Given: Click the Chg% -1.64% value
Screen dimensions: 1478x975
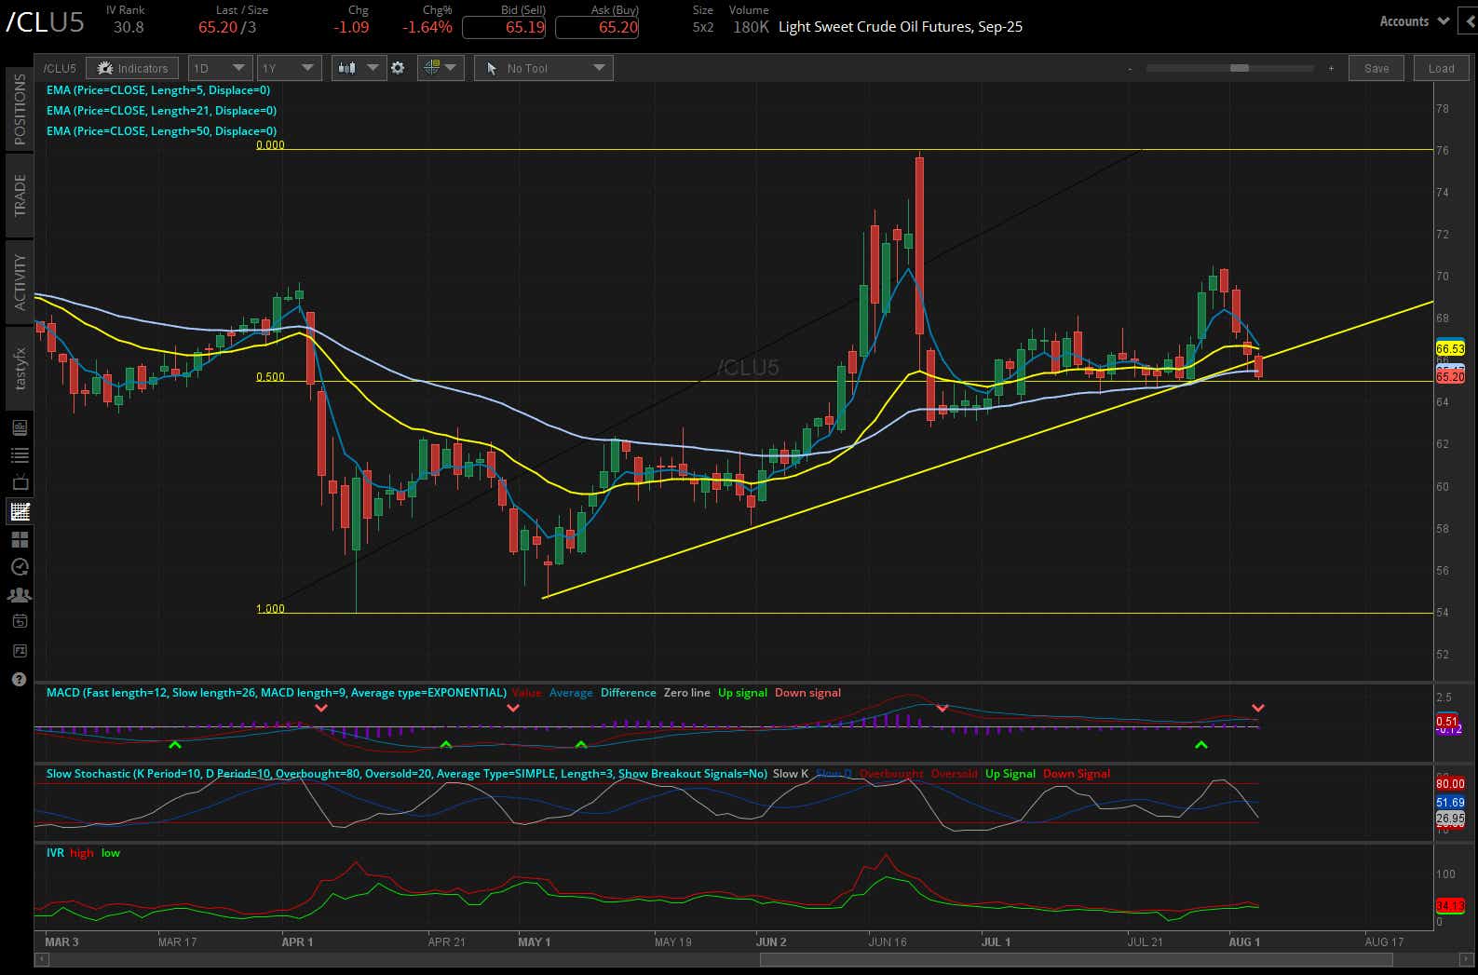Looking at the screenshot, I should coord(427,27).
